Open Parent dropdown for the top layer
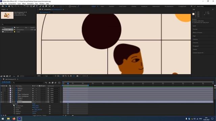 [55, 89]
